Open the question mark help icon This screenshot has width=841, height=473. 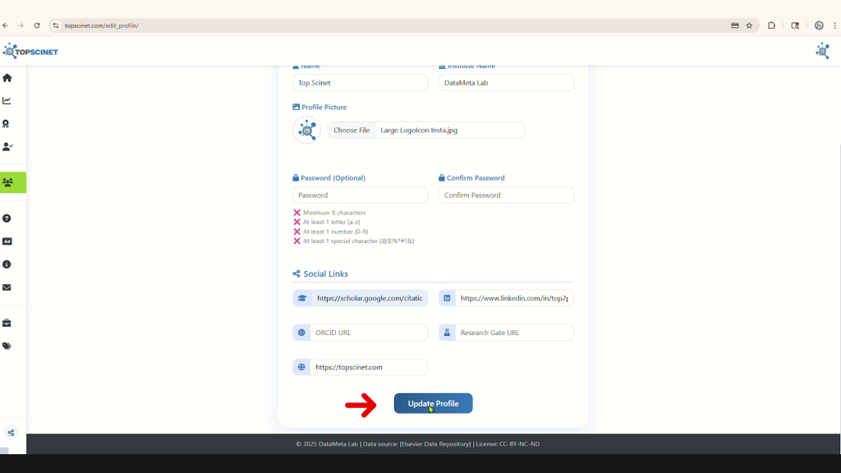pyautogui.click(x=7, y=218)
